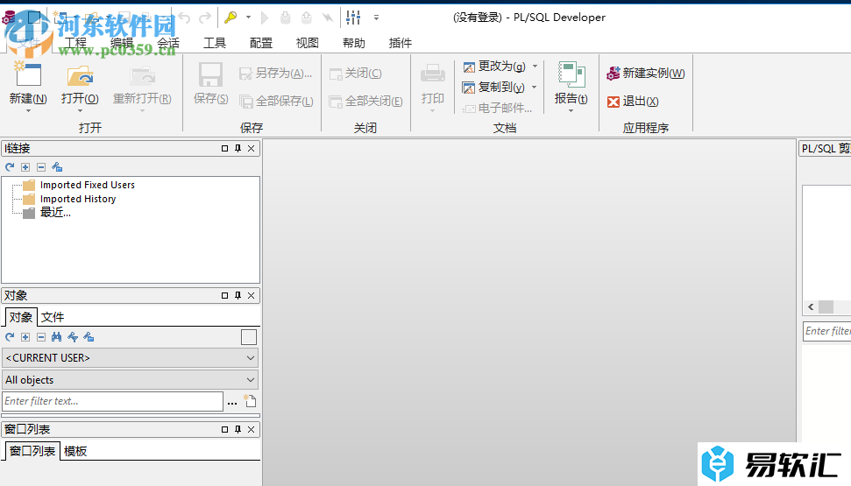
Task: Close the 链接 panel
Action: click(x=252, y=148)
